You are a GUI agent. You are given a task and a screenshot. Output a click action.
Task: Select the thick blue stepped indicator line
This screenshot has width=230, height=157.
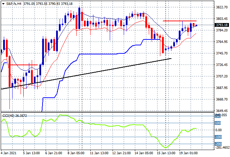click(x=98, y=54)
